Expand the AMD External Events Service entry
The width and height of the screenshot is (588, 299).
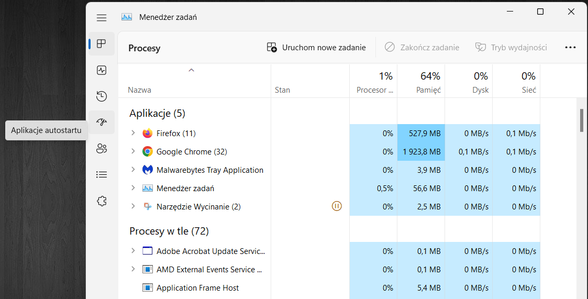133,270
